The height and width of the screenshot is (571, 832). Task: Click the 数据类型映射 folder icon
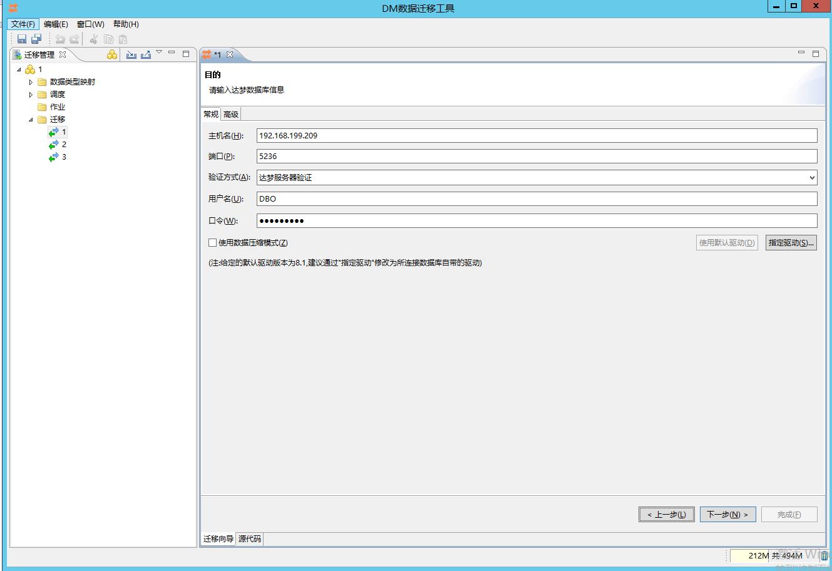[42, 82]
